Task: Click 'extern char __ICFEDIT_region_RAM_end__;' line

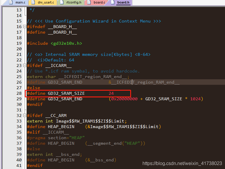Action: point(78,77)
